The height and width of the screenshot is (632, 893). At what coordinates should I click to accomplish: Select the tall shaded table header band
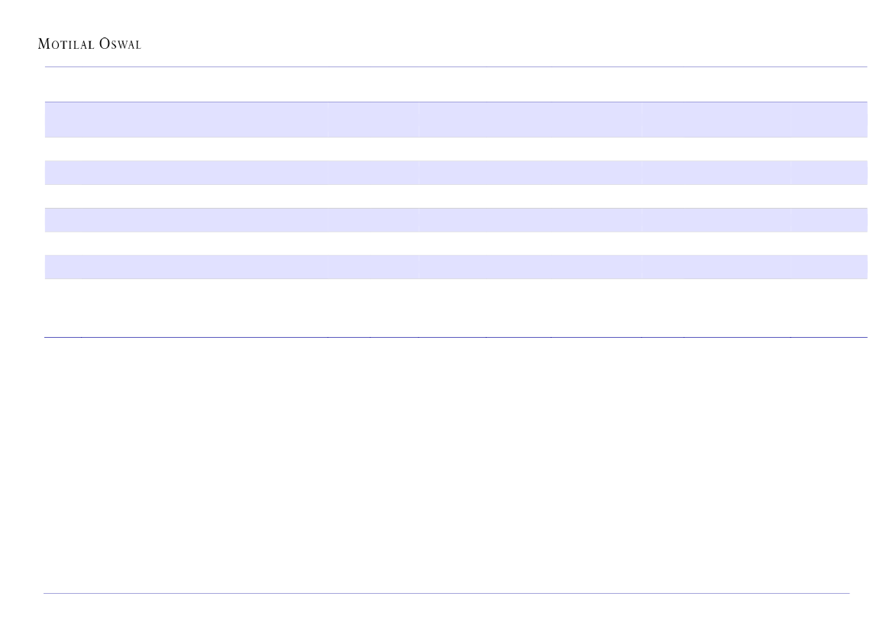coord(455,119)
